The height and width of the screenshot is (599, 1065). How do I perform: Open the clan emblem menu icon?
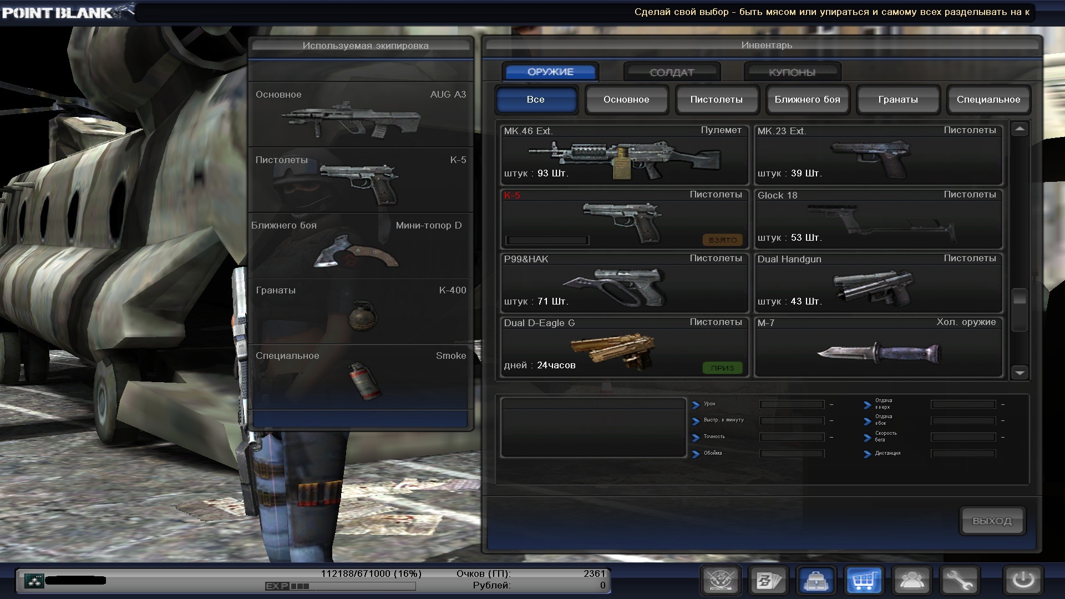click(721, 581)
